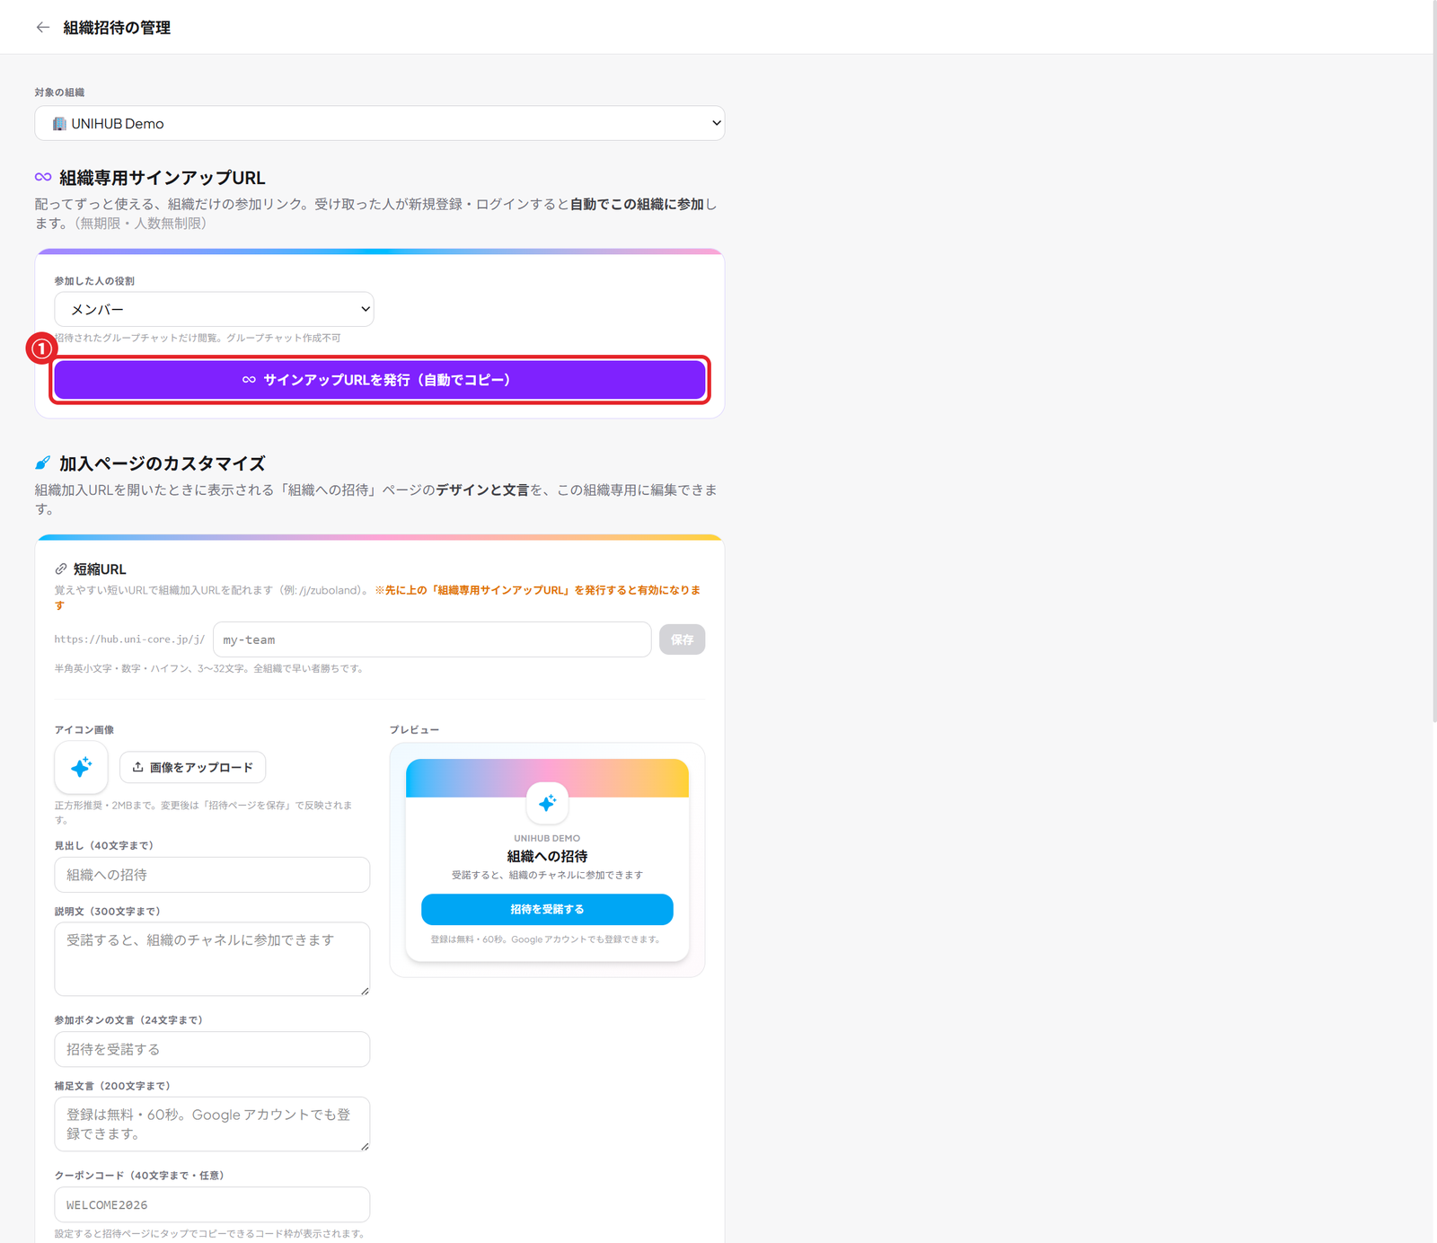Click the 組織への招待 heading in preview
Viewport: 1437px width, 1243px height.
click(x=547, y=856)
